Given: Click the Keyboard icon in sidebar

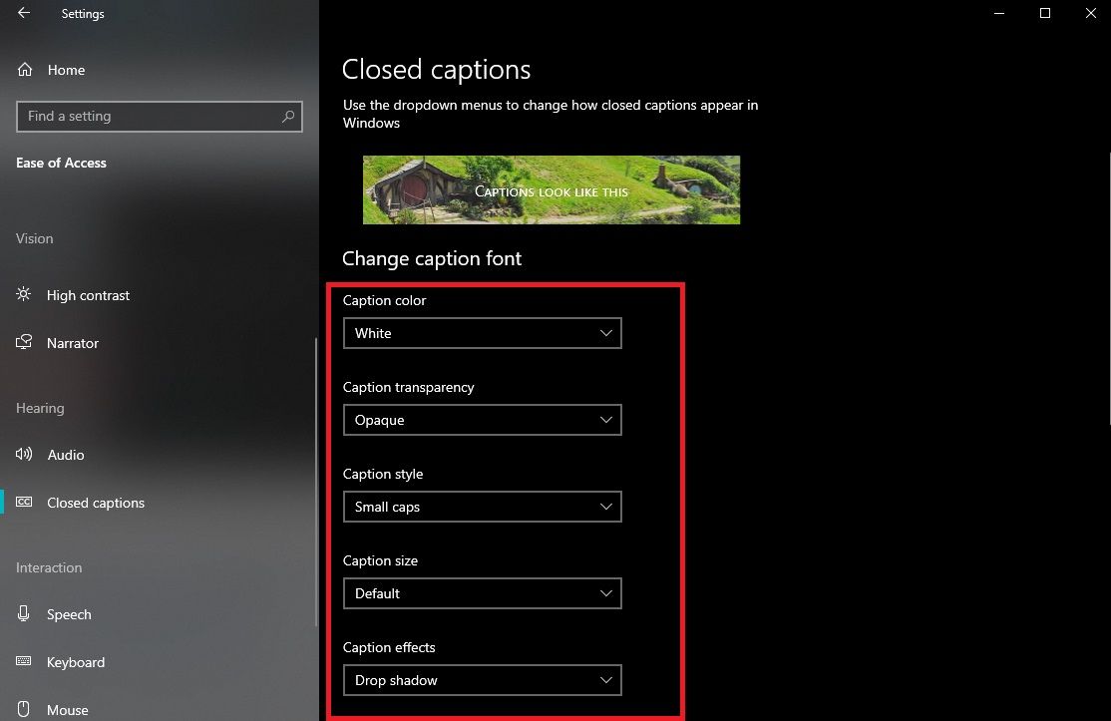Looking at the screenshot, I should (24, 662).
